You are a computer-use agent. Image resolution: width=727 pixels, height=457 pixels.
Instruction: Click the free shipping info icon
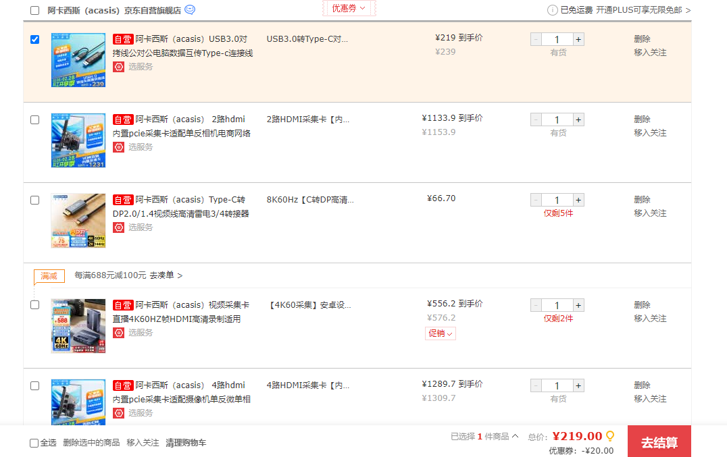(x=552, y=10)
